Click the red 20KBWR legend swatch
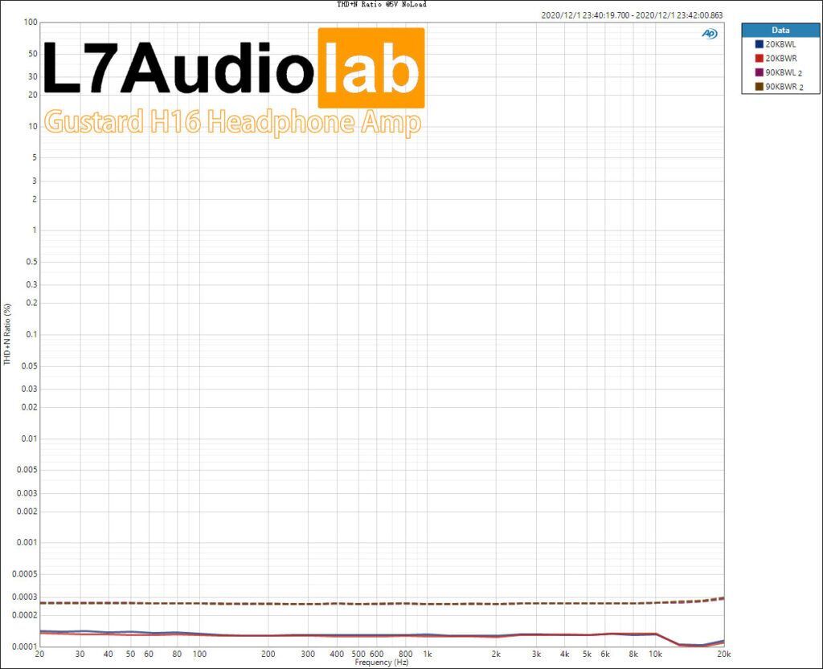Screen dimensions: 823x669 pyautogui.click(x=759, y=58)
